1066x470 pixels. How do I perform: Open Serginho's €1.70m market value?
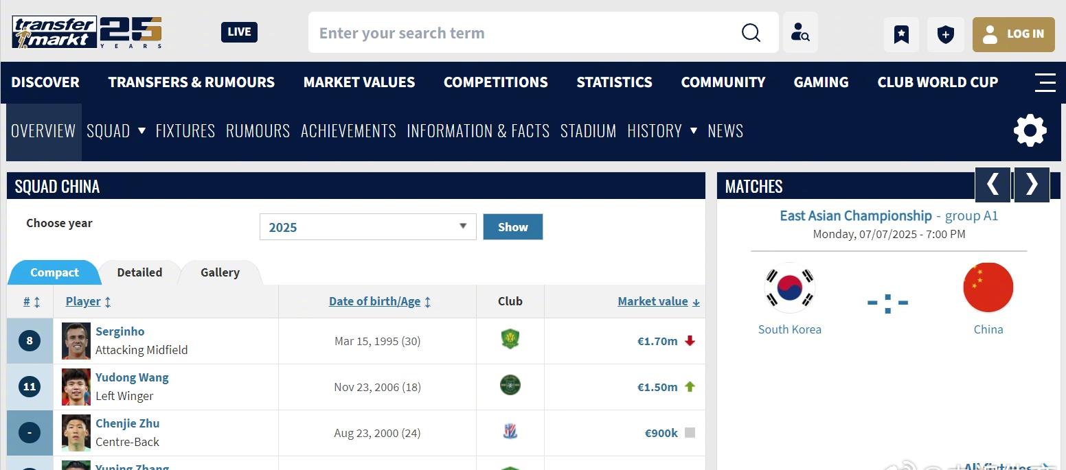pyautogui.click(x=657, y=341)
